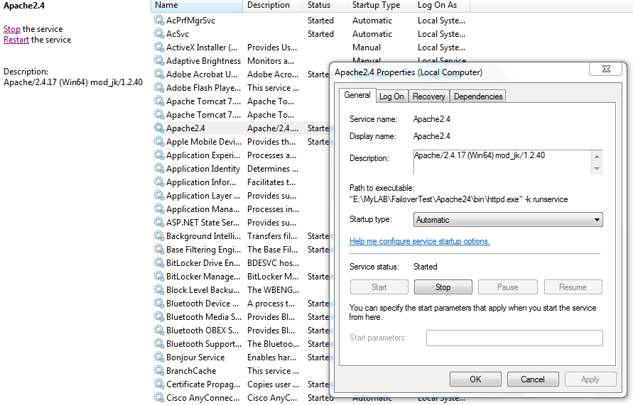The image size is (633, 405).
Task: Click the Certificate Propagation service icon
Action: [x=158, y=384]
